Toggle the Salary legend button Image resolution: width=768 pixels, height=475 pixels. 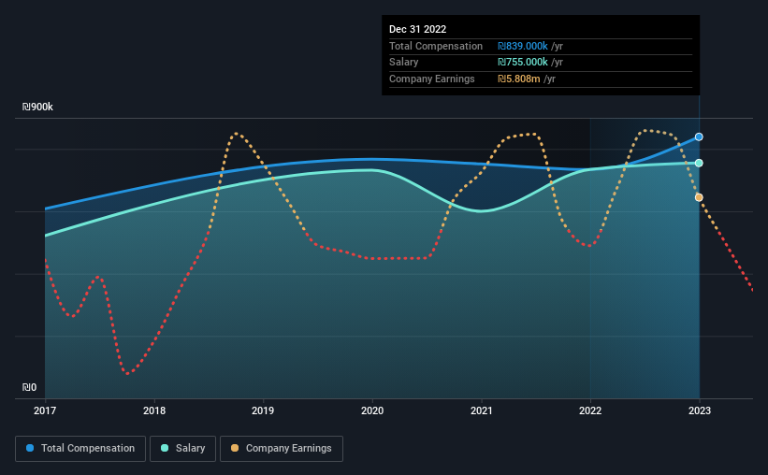click(182, 449)
